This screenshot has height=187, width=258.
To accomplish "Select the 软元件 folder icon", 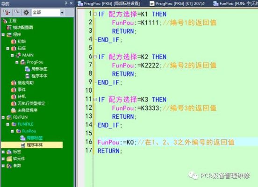I will click(9, 159).
